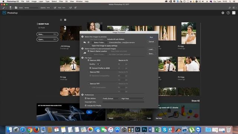Toggle Include All sub-folders checkbox
This screenshot has width=238, height=134.
pyautogui.click(x=106, y=39)
